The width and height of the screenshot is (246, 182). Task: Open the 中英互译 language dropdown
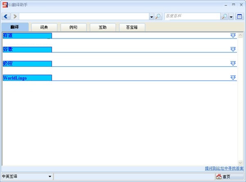click(27, 176)
